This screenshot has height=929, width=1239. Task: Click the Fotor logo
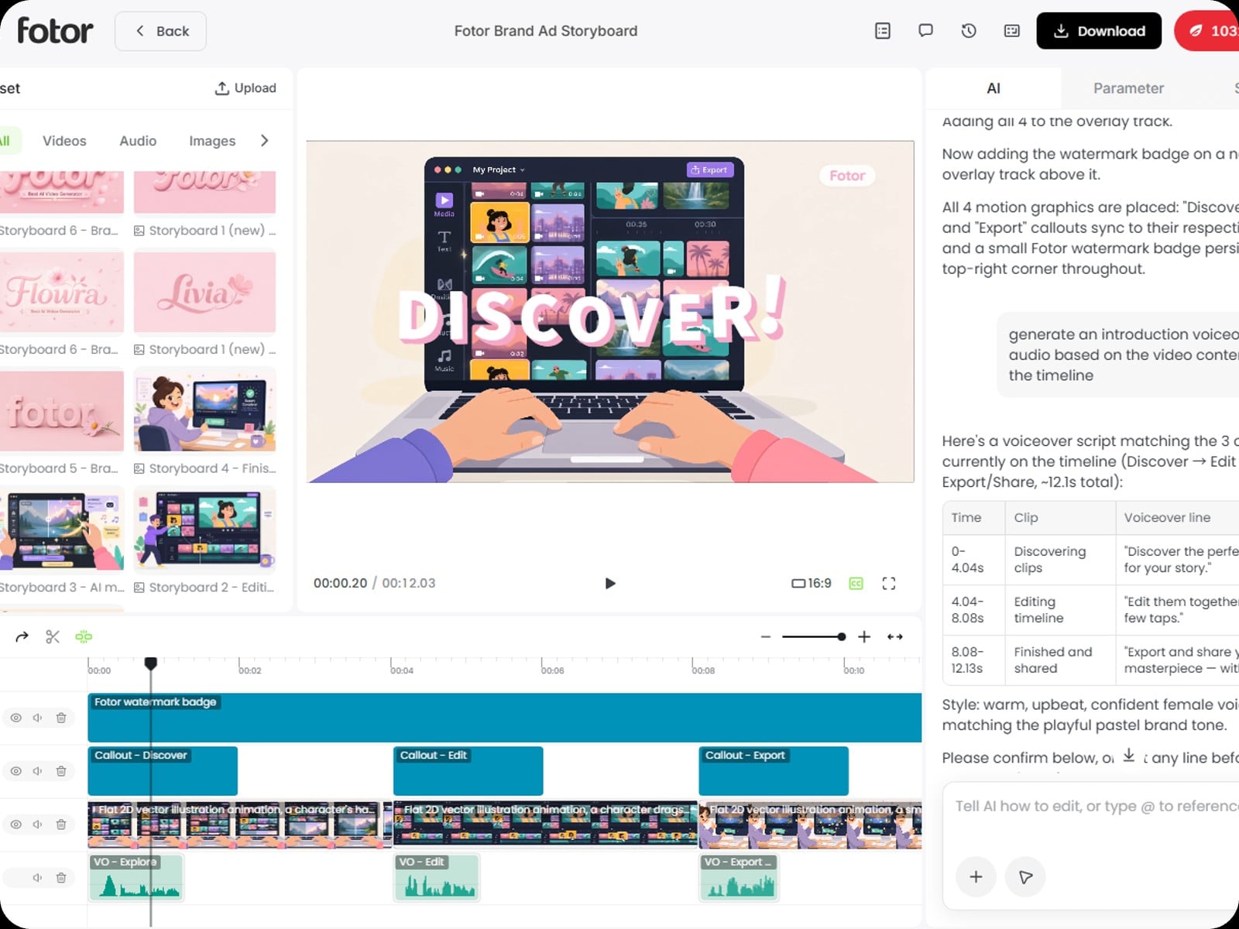54,31
